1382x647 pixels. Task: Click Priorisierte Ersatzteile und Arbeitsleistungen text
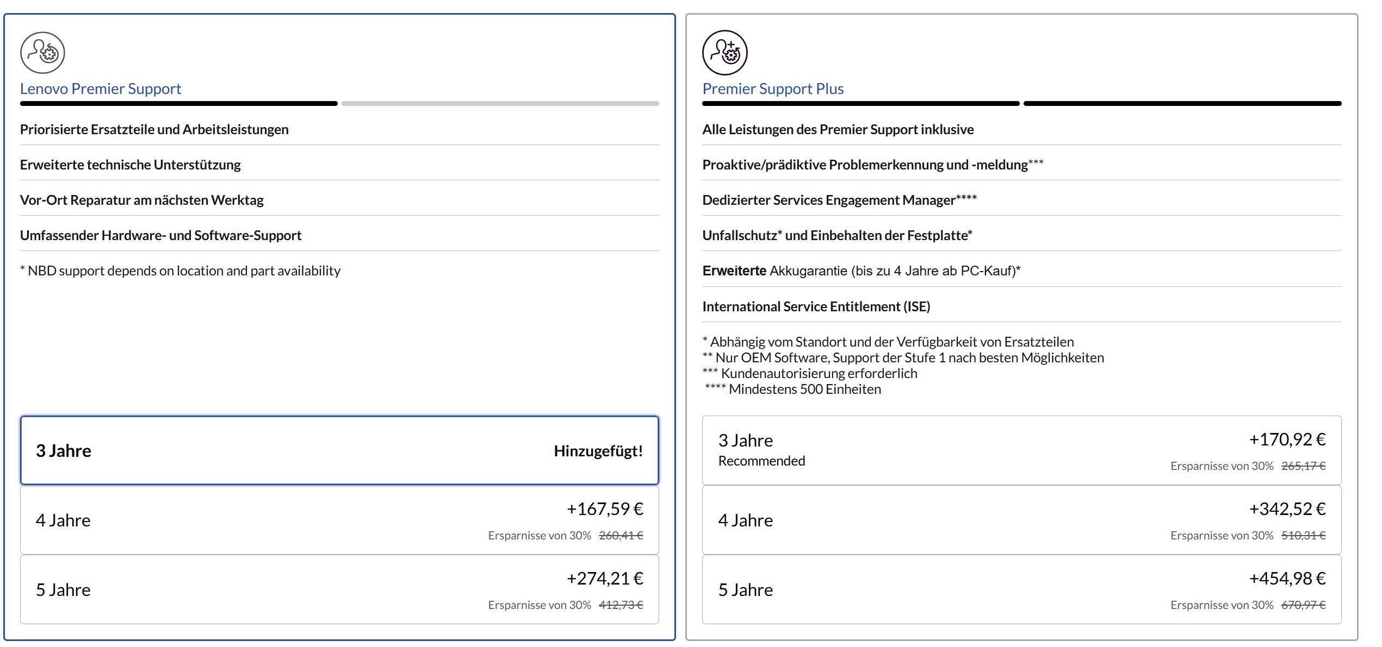coord(154,129)
